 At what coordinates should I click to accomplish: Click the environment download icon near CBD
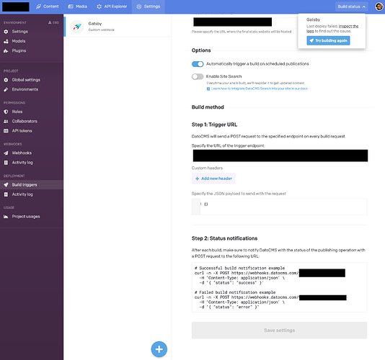point(50,22)
